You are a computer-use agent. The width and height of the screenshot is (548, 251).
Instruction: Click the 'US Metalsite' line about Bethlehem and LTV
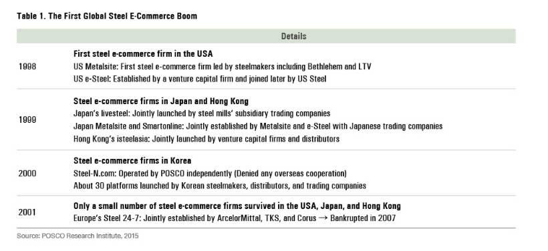pyautogui.click(x=223, y=66)
